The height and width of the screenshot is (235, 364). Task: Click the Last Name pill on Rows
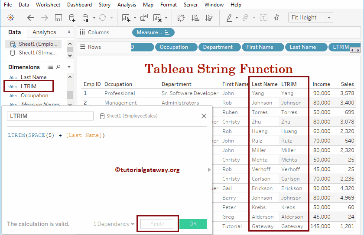(x=306, y=47)
